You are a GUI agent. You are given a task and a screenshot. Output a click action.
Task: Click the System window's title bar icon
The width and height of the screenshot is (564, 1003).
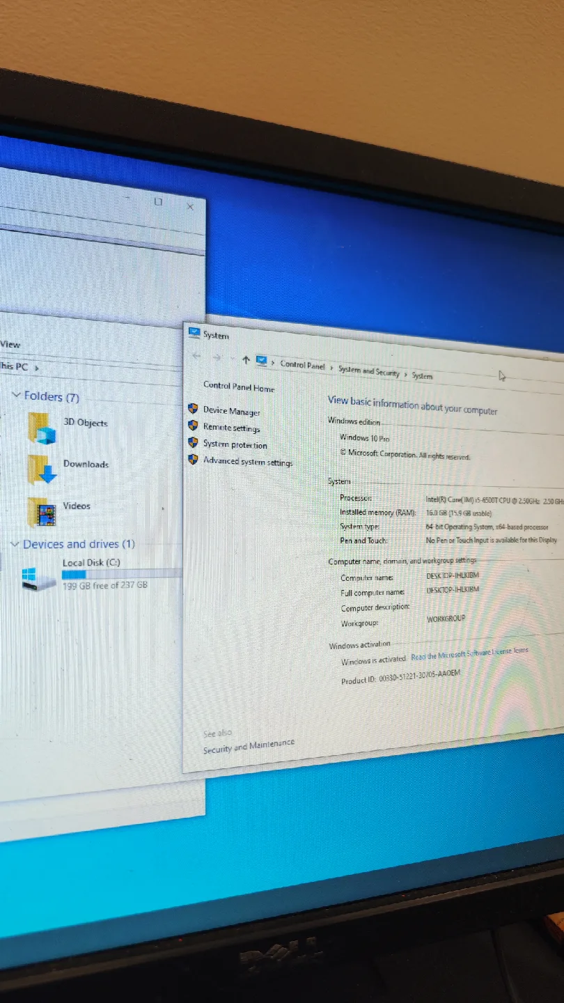pyautogui.click(x=194, y=333)
